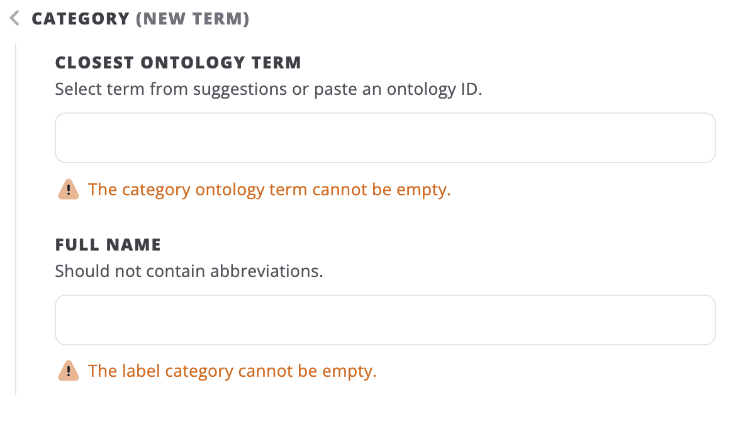This screenshot has height=422, width=750.
Task: Click the ontology term empty error message
Action: [x=271, y=189]
